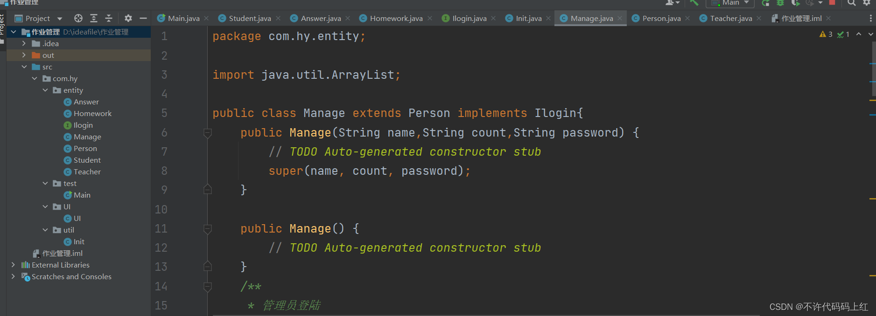Open the Project panel gear options
Image resolution: width=876 pixels, height=316 pixels.
coord(128,18)
